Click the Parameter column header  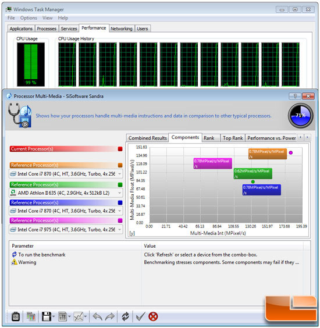point(75,246)
